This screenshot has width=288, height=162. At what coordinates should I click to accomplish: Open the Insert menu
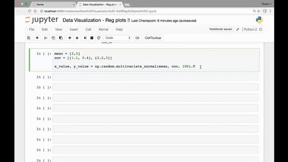(x=74, y=29)
